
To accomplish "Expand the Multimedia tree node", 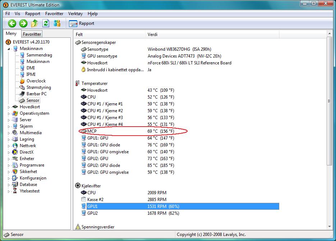I will coord(9,133).
